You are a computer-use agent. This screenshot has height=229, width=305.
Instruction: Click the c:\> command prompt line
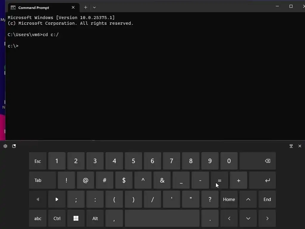pos(13,46)
